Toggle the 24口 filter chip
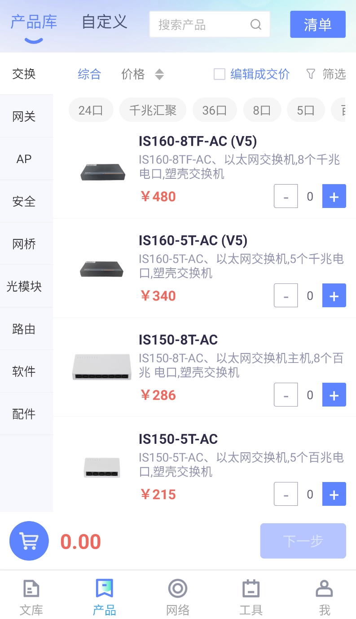 click(x=91, y=110)
